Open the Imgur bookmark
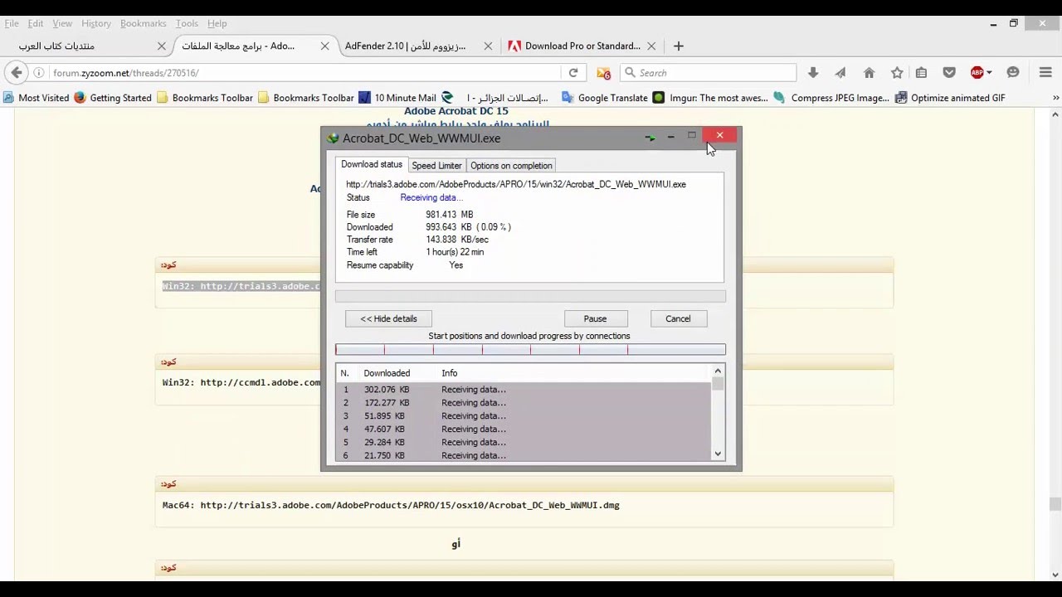Image resolution: width=1062 pixels, height=597 pixels. (710, 98)
